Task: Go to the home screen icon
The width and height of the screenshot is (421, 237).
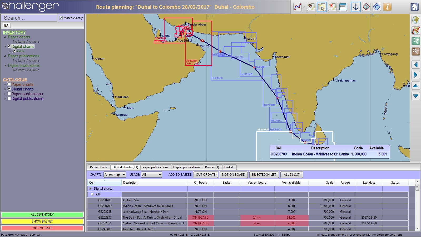Action: coord(415,7)
